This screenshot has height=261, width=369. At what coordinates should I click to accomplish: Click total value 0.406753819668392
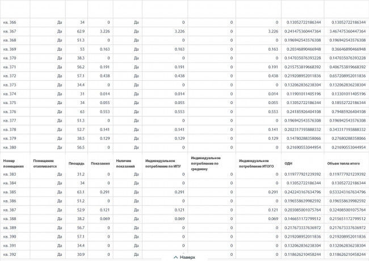tap(347, 67)
